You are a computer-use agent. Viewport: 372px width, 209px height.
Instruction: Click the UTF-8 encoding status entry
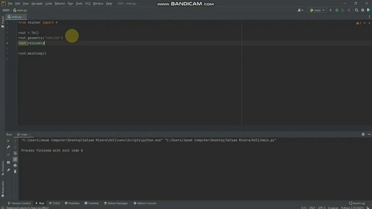pyautogui.click(x=321, y=208)
